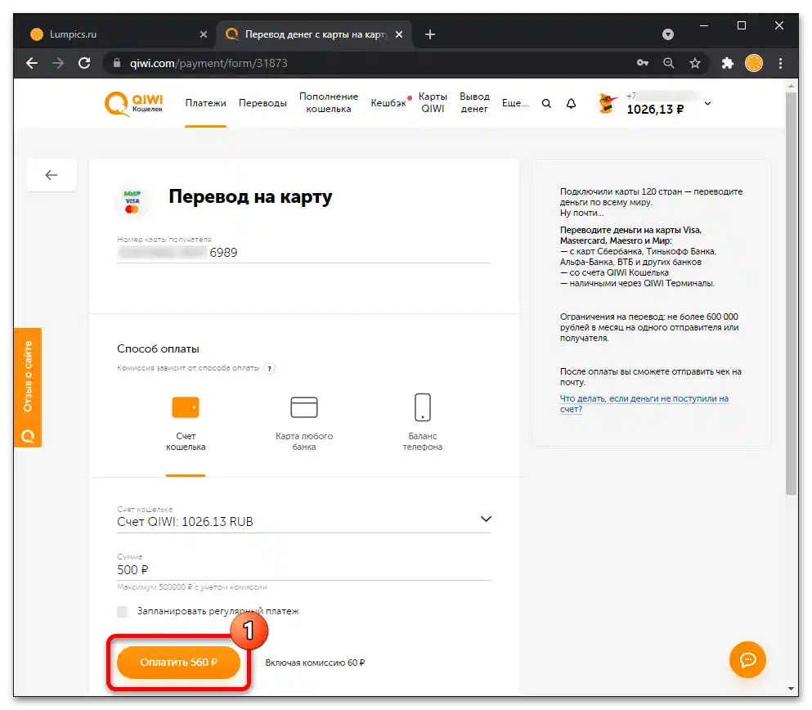Viewport: 812px width, 710px height.
Task: Expand the wallet balance dropdown at top right
Action: pos(707,105)
